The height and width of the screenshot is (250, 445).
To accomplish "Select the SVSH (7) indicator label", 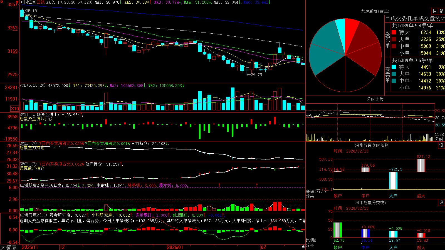I will coord(28,164).
